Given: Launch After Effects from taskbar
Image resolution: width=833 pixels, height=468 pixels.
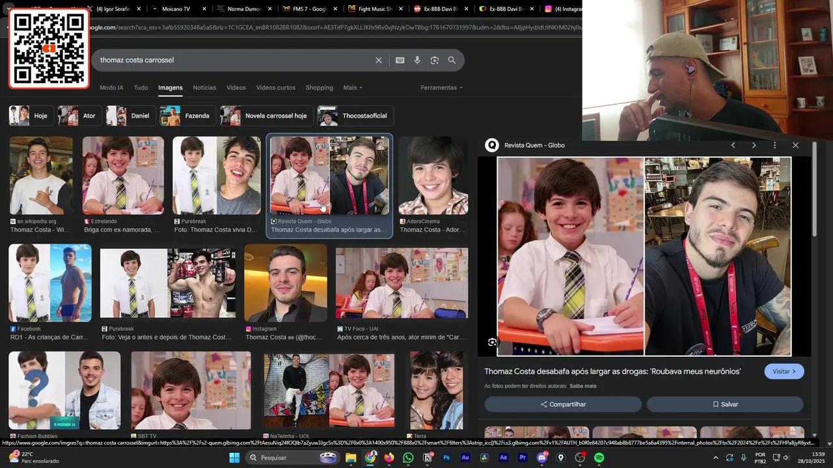Looking at the screenshot, I should pos(504,458).
